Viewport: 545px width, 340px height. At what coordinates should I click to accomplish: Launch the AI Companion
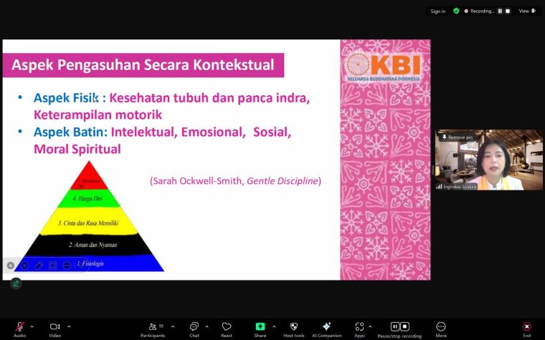coord(326,327)
